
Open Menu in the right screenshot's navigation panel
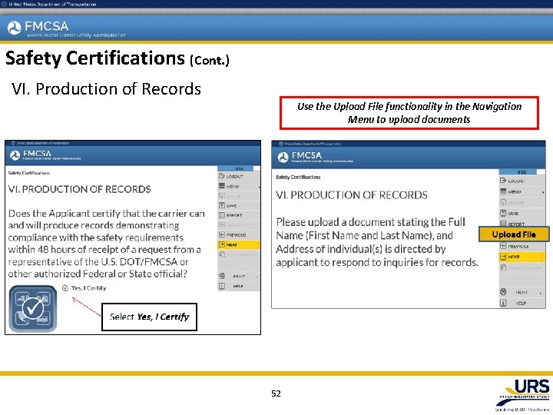522,191
